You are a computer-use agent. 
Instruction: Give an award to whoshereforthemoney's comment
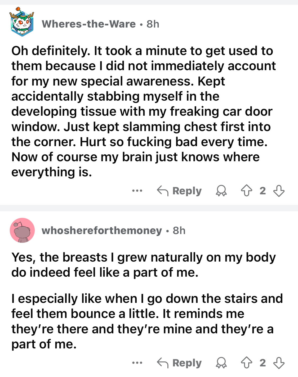(x=221, y=363)
